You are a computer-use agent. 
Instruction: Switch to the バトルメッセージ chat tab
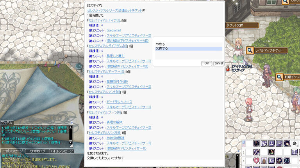click(x=62, y=151)
